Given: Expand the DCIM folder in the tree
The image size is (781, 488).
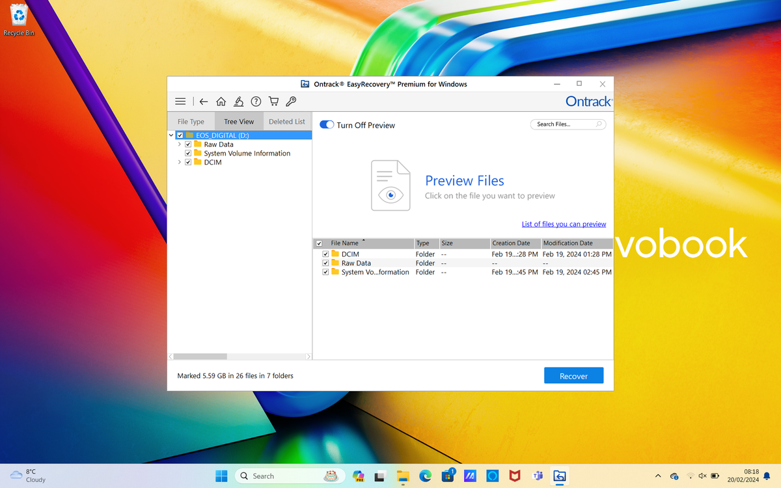Looking at the screenshot, I should (179, 162).
